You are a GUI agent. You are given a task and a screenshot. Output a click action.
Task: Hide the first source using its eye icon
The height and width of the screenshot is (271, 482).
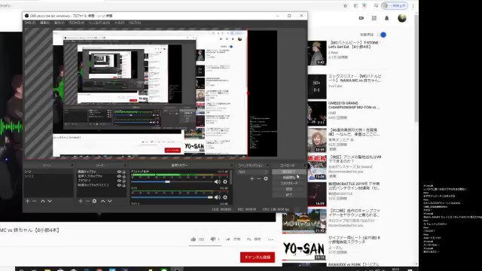[x=119, y=172]
